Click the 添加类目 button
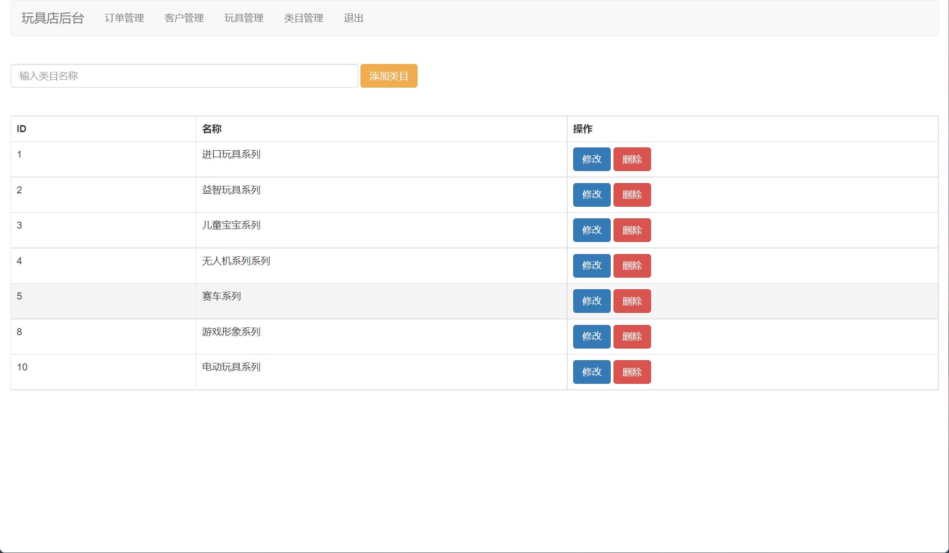The height and width of the screenshot is (553, 949). [x=389, y=76]
